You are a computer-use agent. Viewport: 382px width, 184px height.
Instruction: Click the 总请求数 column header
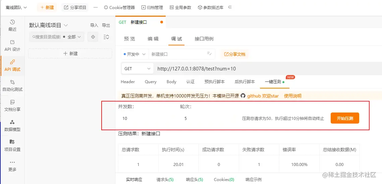(130, 150)
